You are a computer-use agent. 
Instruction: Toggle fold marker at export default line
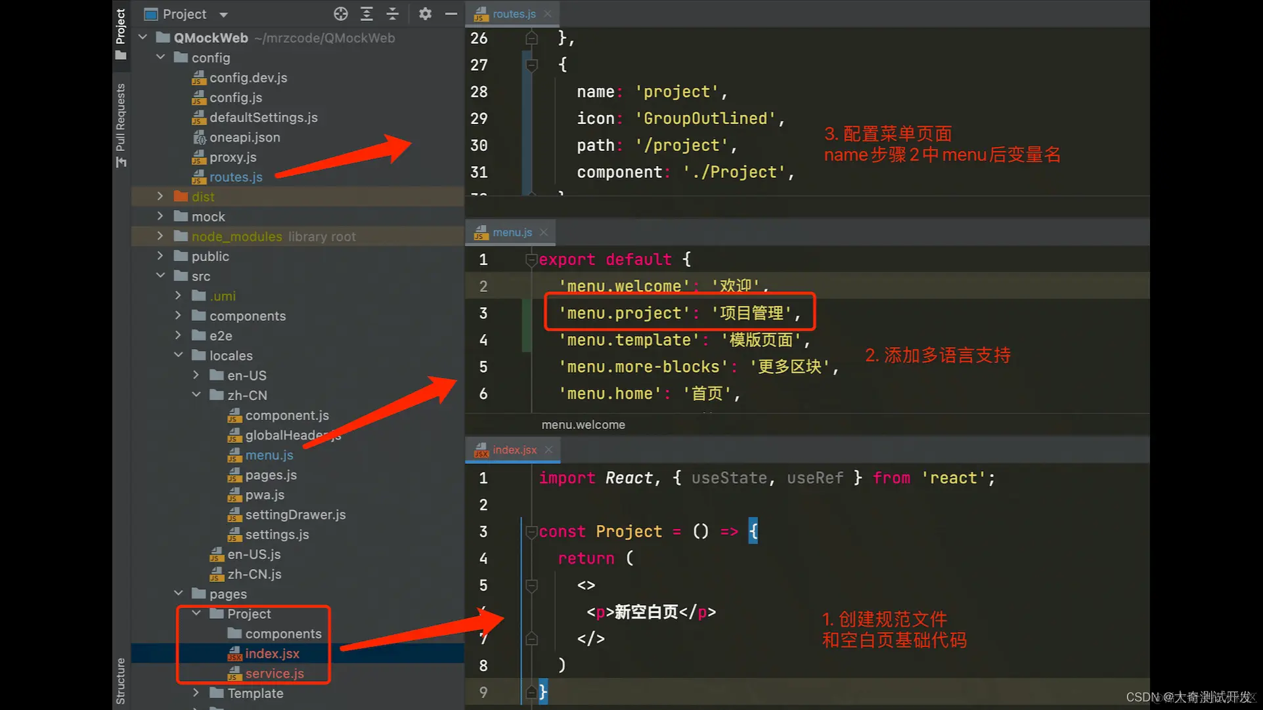click(531, 260)
